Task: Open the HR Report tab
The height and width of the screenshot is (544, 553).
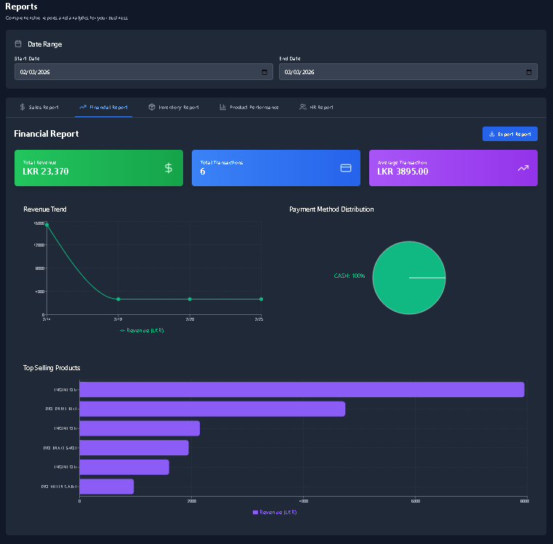Action: tap(316, 108)
